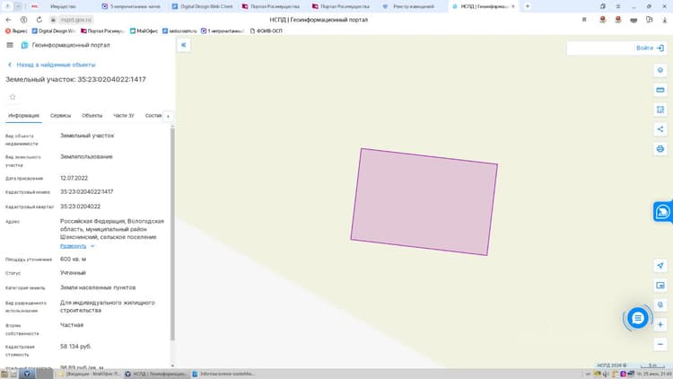Click the cadastral quarter value 35:23:0204022

[x=80, y=207]
